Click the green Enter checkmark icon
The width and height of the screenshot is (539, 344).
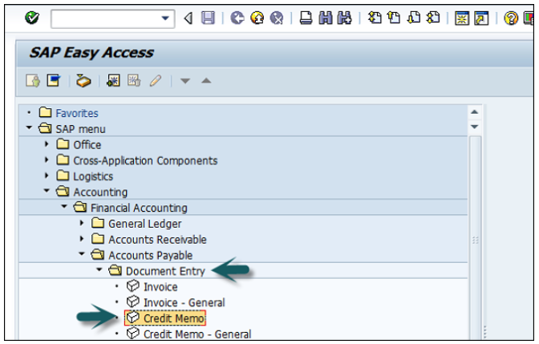tap(32, 18)
